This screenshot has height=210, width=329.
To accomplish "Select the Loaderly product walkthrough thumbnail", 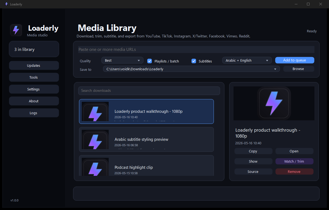I will pos(95,111).
